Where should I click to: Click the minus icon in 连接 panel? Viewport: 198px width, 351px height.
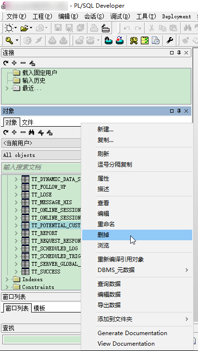click(23, 63)
